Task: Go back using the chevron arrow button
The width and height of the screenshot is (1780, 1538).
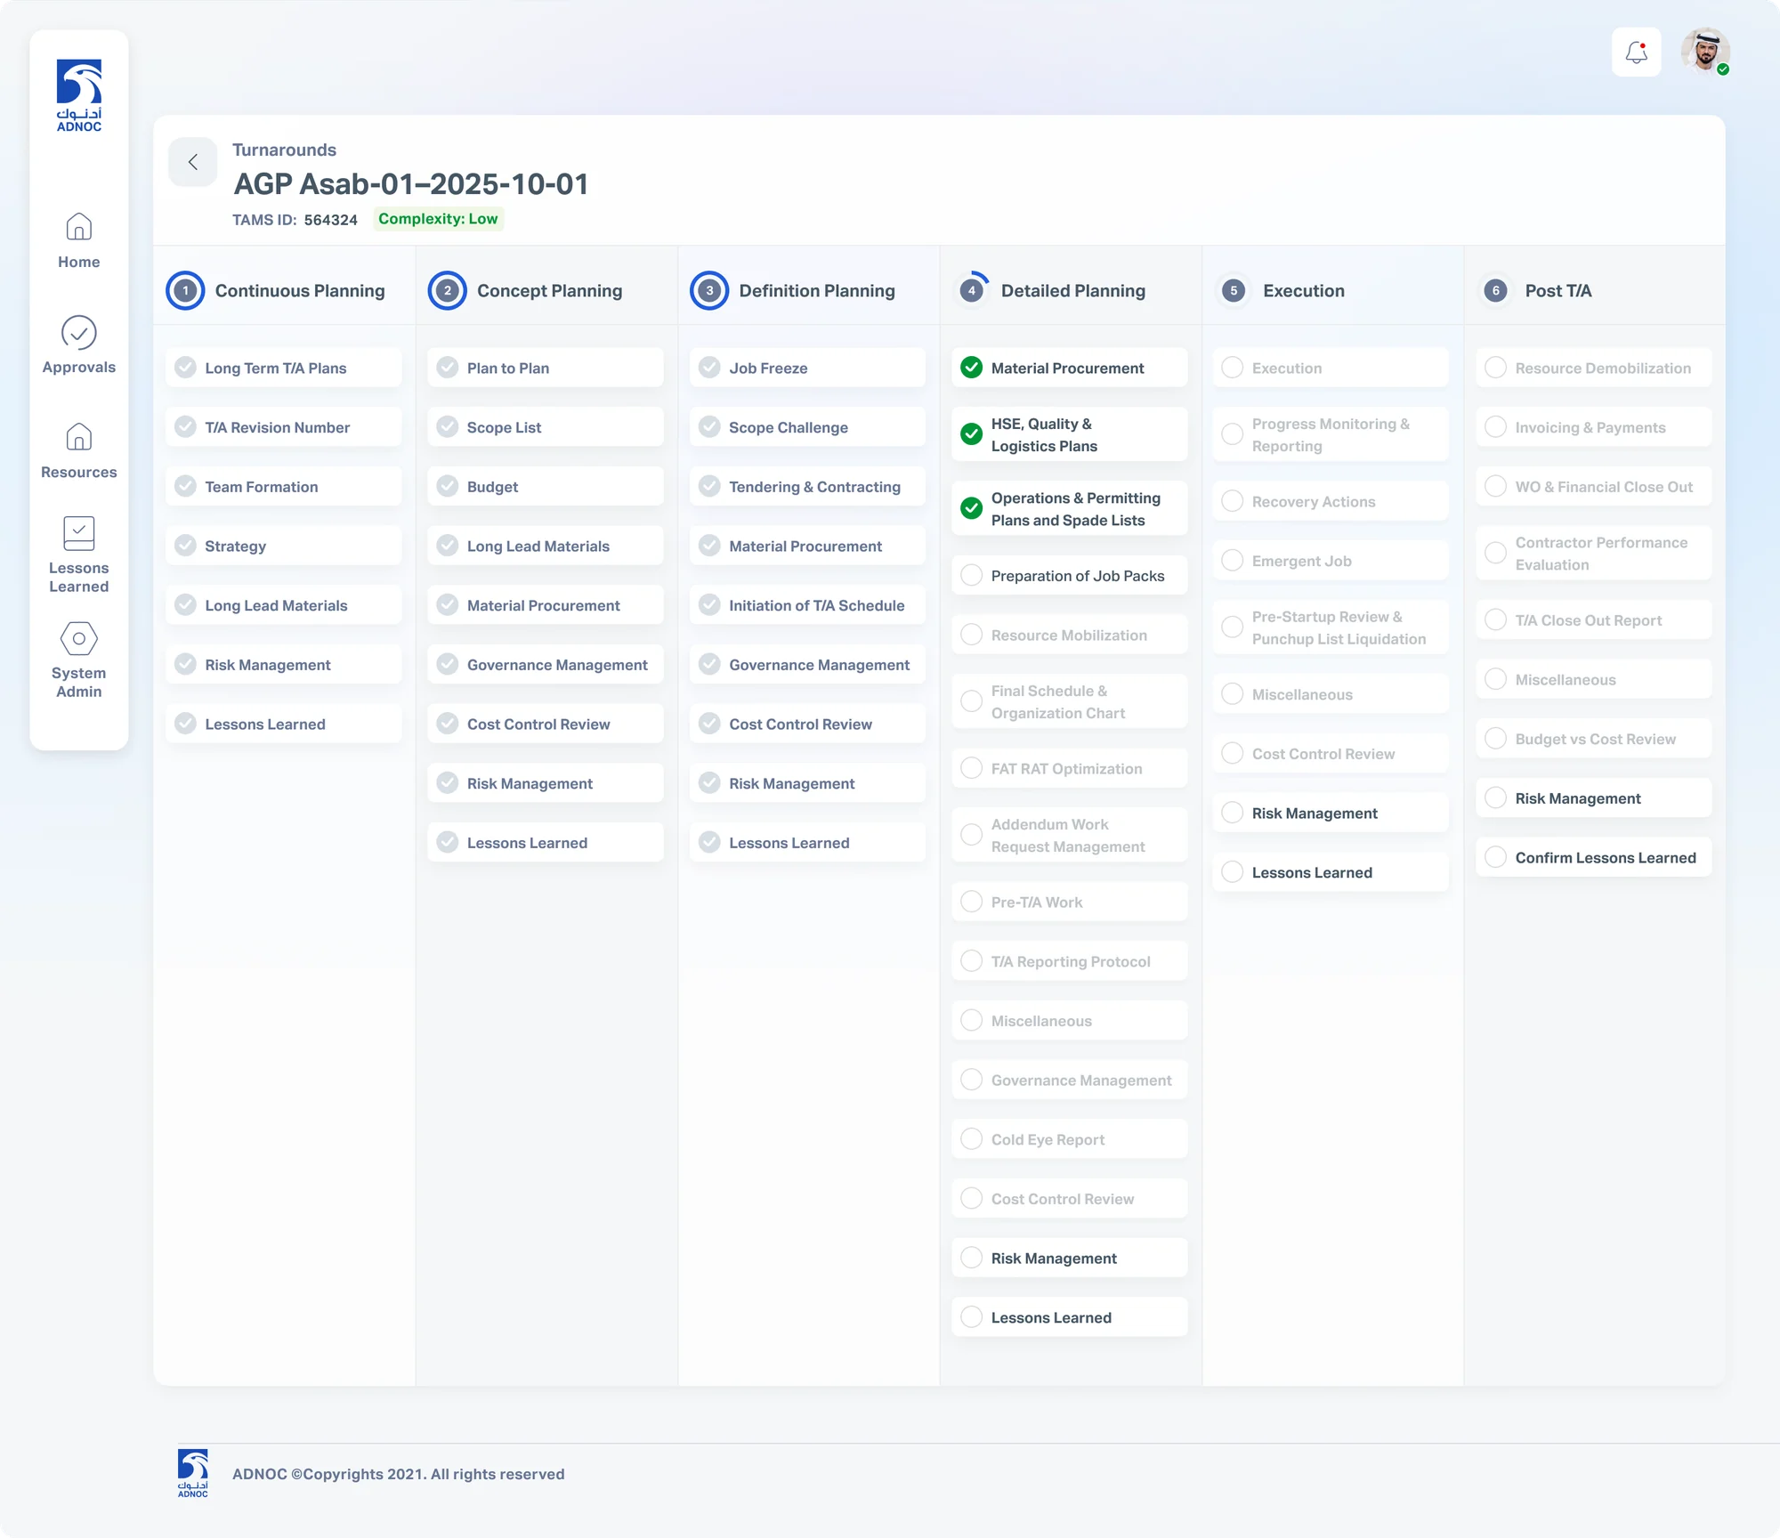Action: pos(193,162)
